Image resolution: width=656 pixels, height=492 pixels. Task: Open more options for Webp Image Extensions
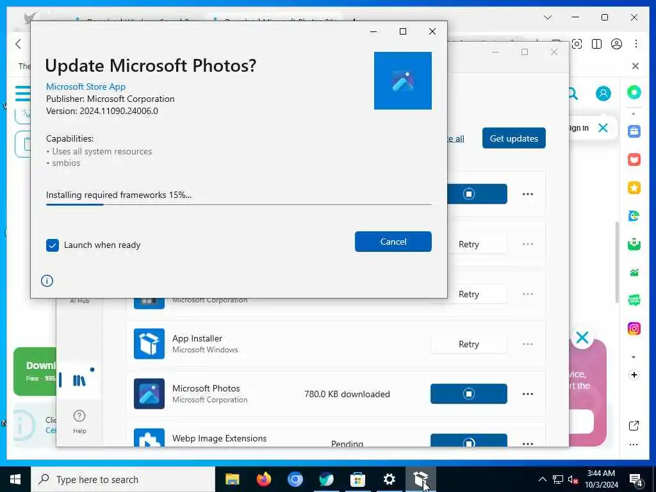coord(528,443)
